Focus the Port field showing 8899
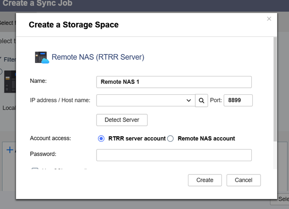289x209 pixels. tap(238, 100)
